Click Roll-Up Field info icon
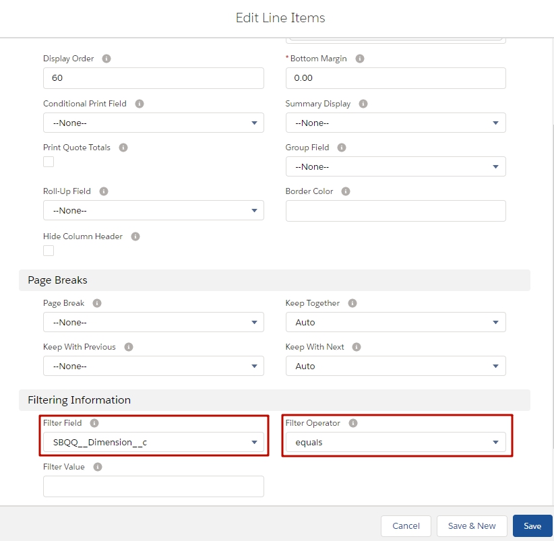 click(x=104, y=191)
